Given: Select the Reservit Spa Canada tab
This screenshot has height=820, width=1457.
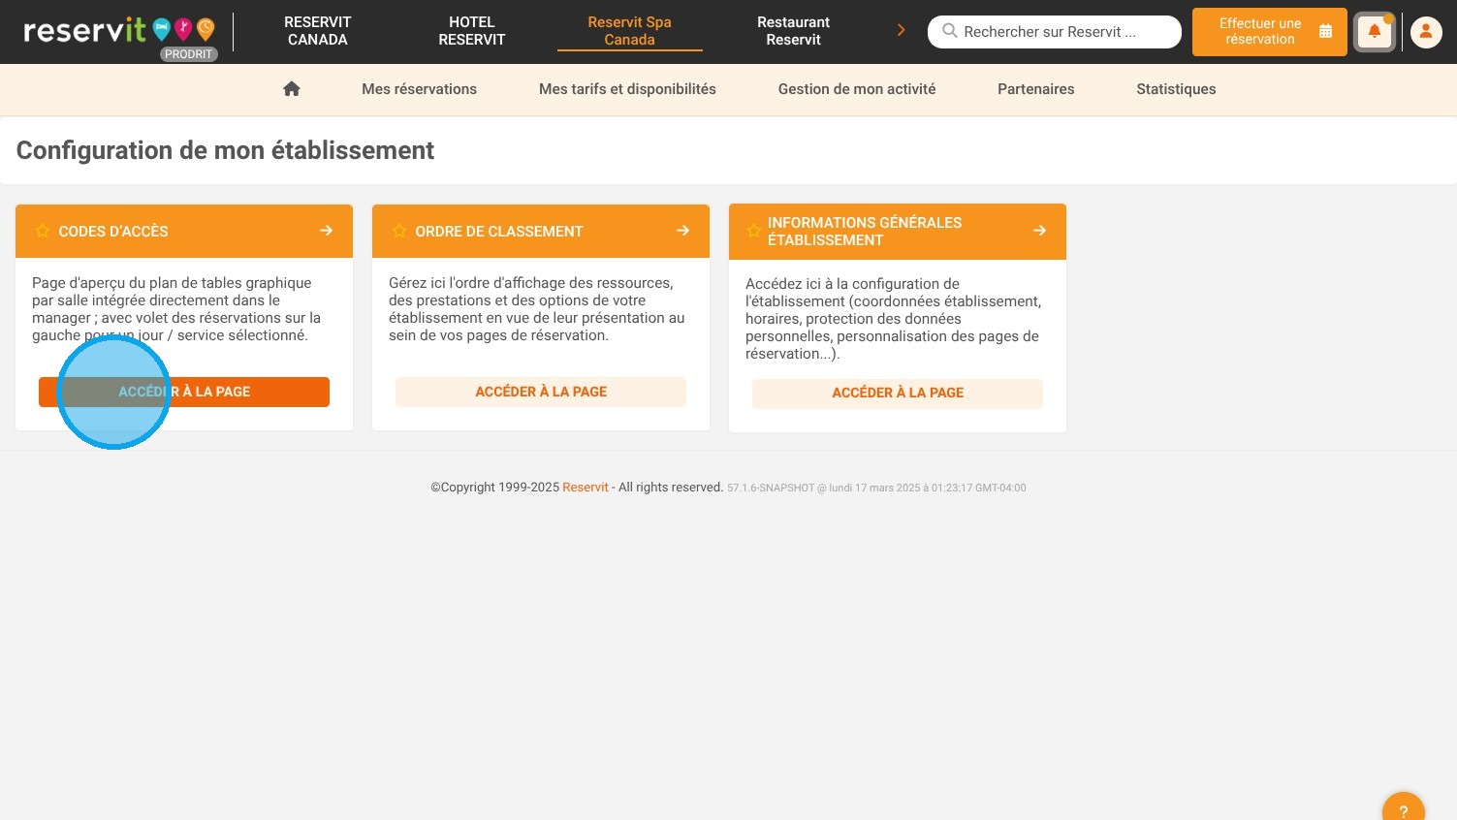Looking at the screenshot, I should pos(629,31).
